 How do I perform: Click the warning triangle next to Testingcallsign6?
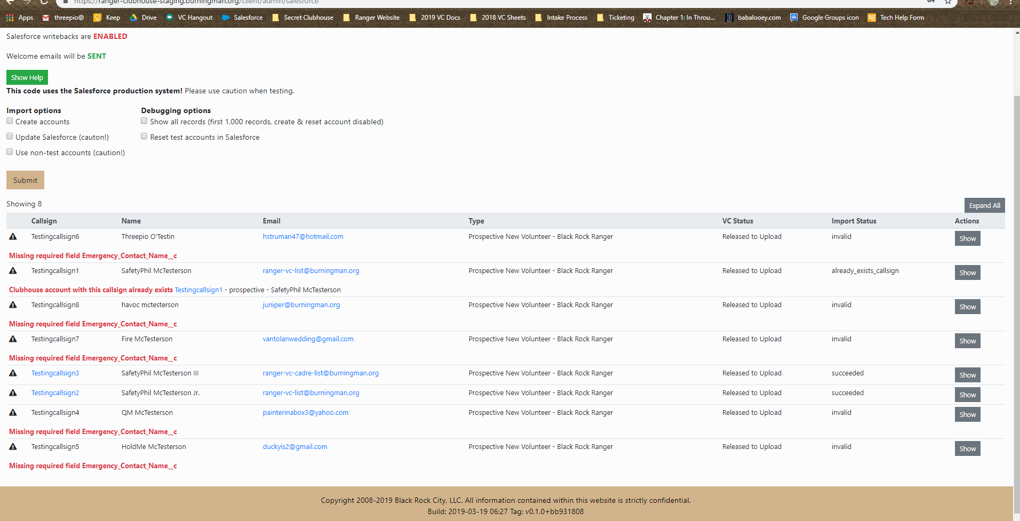(13, 236)
